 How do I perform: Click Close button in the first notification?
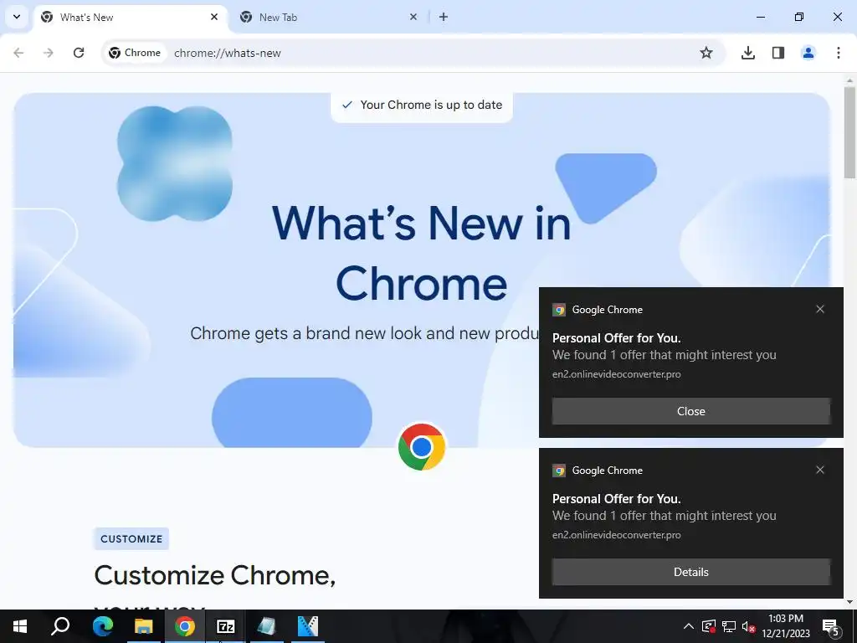point(690,411)
